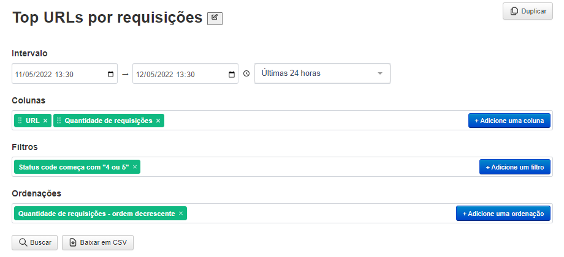Click Adicione uma ordenação button

pos(503,213)
